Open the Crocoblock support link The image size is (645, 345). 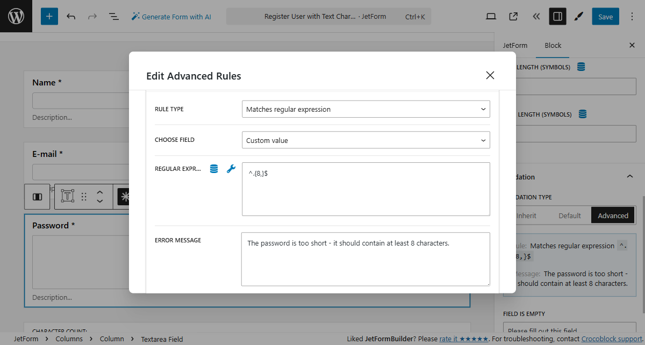(x=612, y=339)
